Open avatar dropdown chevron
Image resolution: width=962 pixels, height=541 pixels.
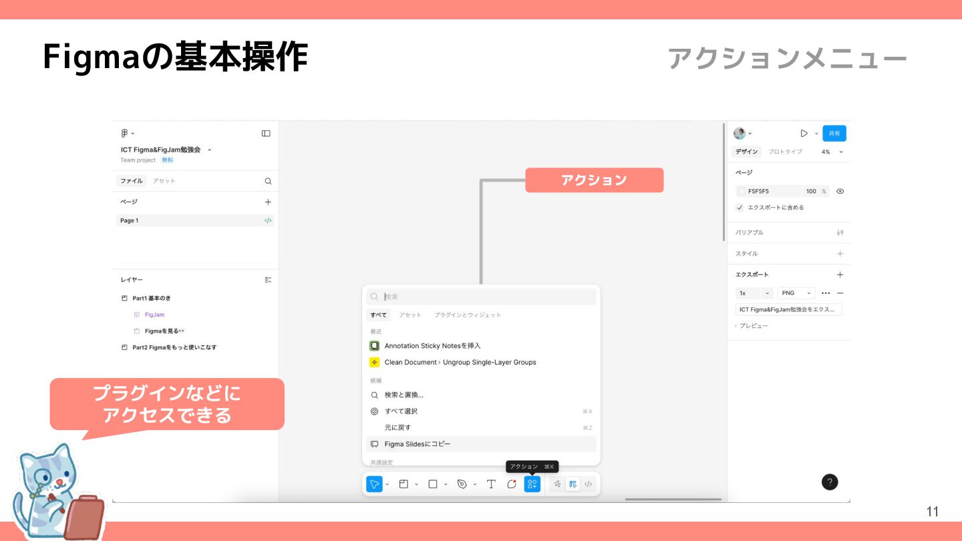tap(750, 134)
